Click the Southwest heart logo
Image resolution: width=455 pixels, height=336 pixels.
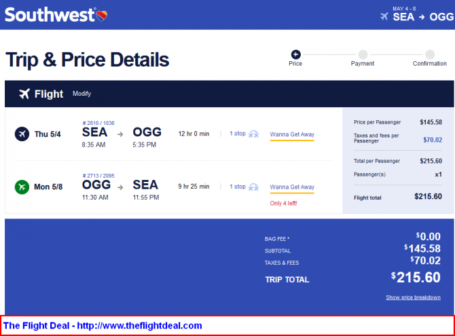(102, 16)
